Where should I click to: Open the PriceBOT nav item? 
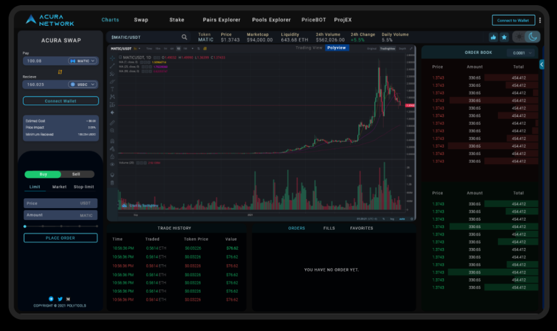[x=313, y=20]
